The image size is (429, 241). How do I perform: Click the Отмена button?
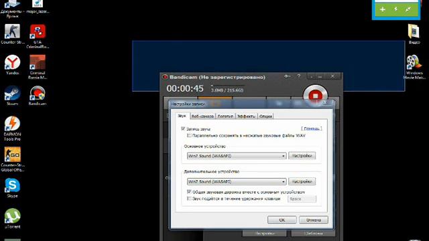(x=314, y=220)
